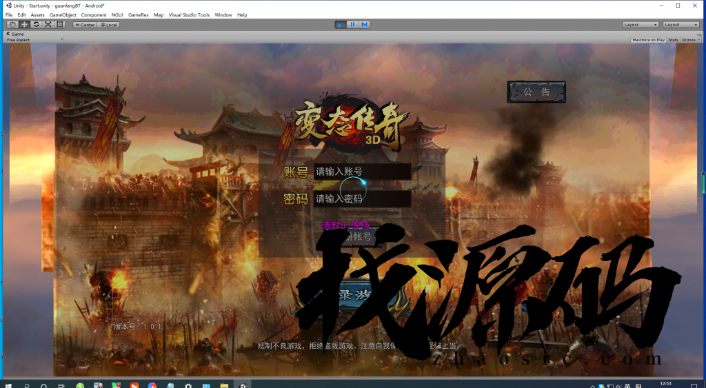
Task: Open the NGUI menu
Action: pyautogui.click(x=117, y=15)
